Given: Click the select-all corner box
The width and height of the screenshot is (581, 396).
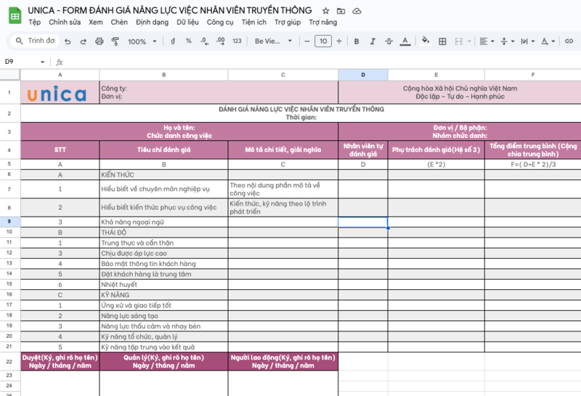Looking at the screenshot, I should pyautogui.click(x=9, y=75).
